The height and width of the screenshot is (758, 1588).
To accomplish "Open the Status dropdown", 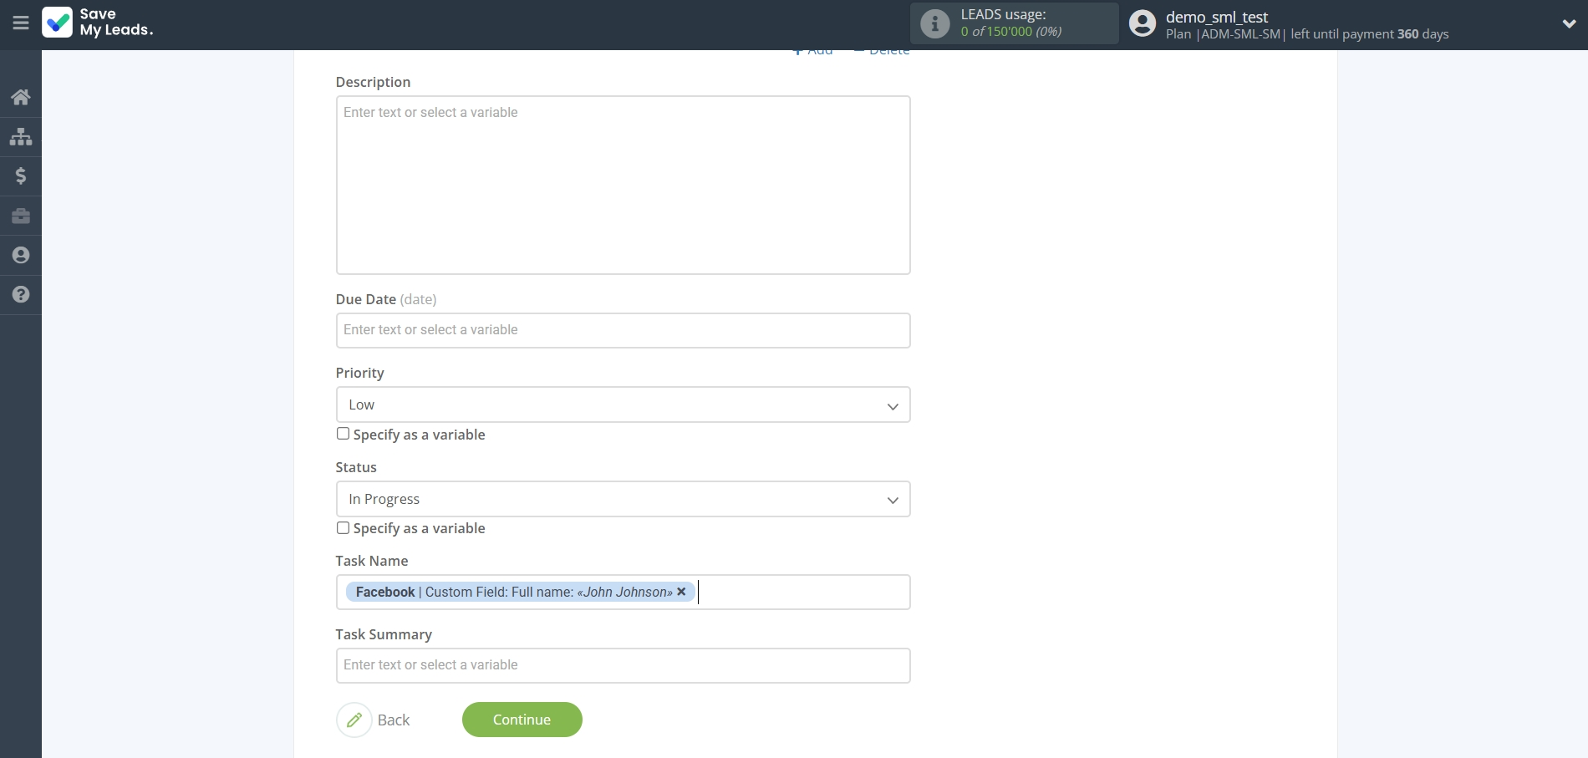I will [623, 499].
